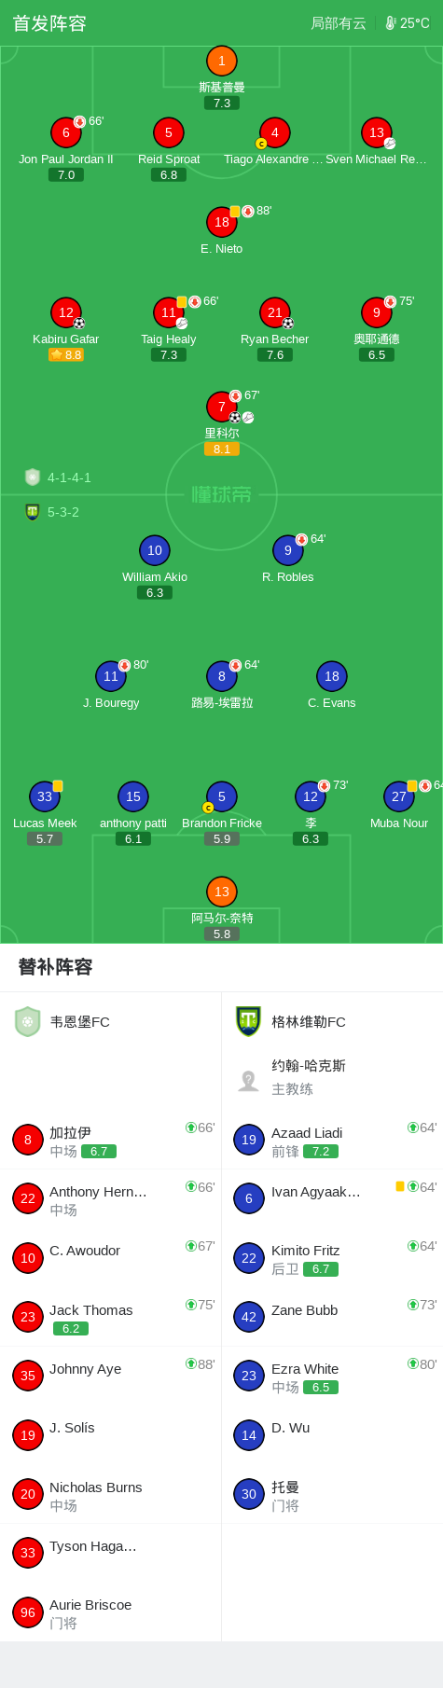The height and width of the screenshot is (1688, 443).
Task: Open Aurie Briscoe number 96 goalkeeper entry
Action: pos(111,1612)
